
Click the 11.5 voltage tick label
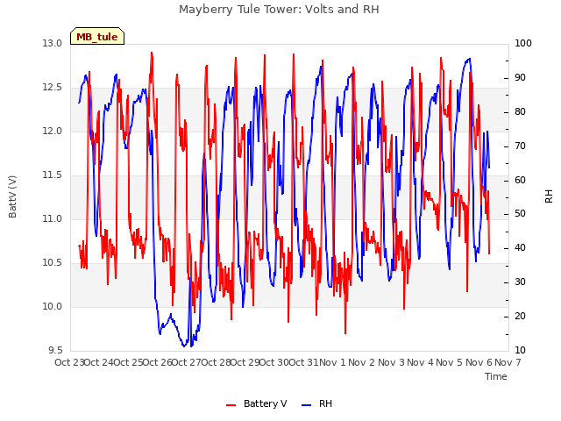click(52, 175)
